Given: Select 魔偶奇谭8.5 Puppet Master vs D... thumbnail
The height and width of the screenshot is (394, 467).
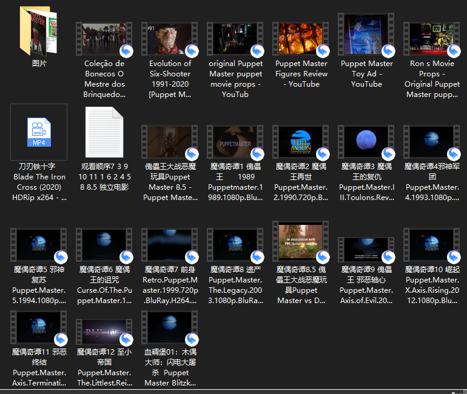Looking at the screenshot, I should pos(300,241).
